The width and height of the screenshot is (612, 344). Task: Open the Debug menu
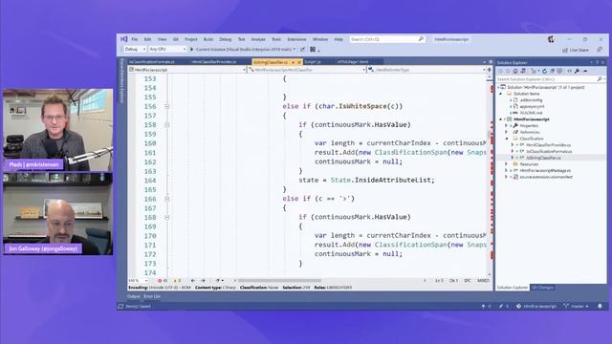226,39
